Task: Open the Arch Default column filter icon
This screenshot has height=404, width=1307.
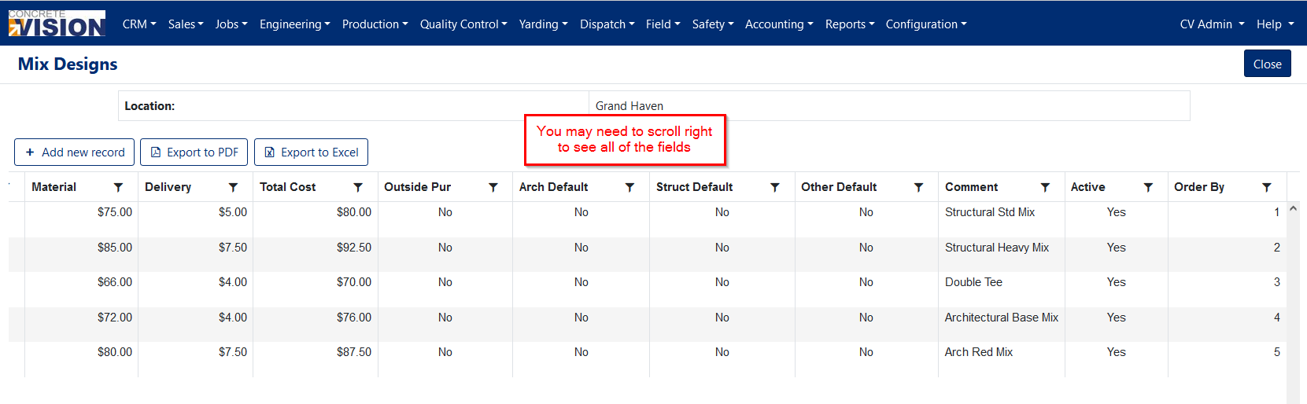Action: [x=630, y=187]
